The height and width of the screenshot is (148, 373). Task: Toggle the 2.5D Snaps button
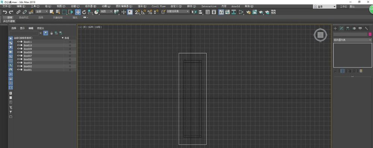137,12
